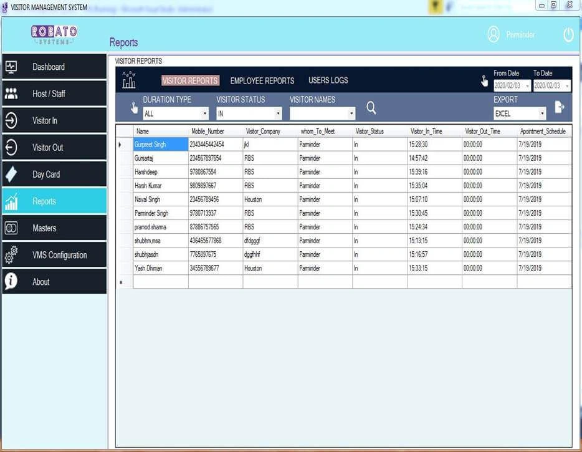Click the search magnifier icon
Image resolution: width=582 pixels, height=452 pixels.
click(x=371, y=107)
